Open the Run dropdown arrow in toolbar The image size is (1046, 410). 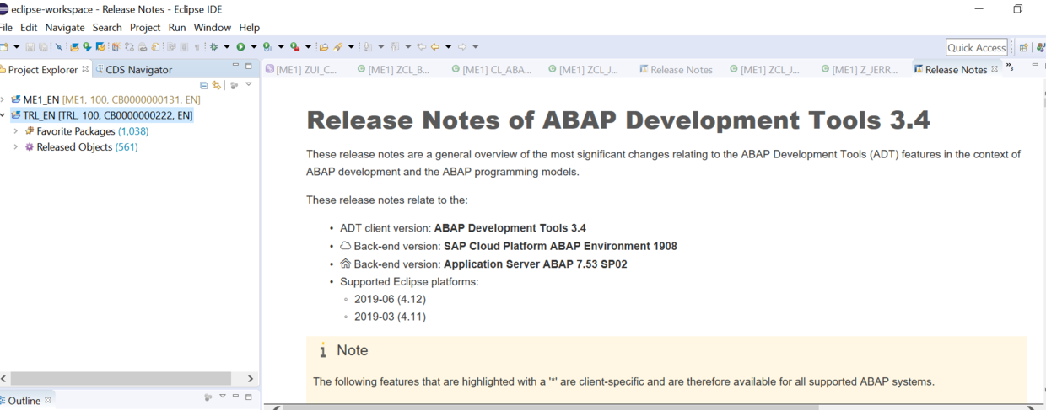(253, 47)
